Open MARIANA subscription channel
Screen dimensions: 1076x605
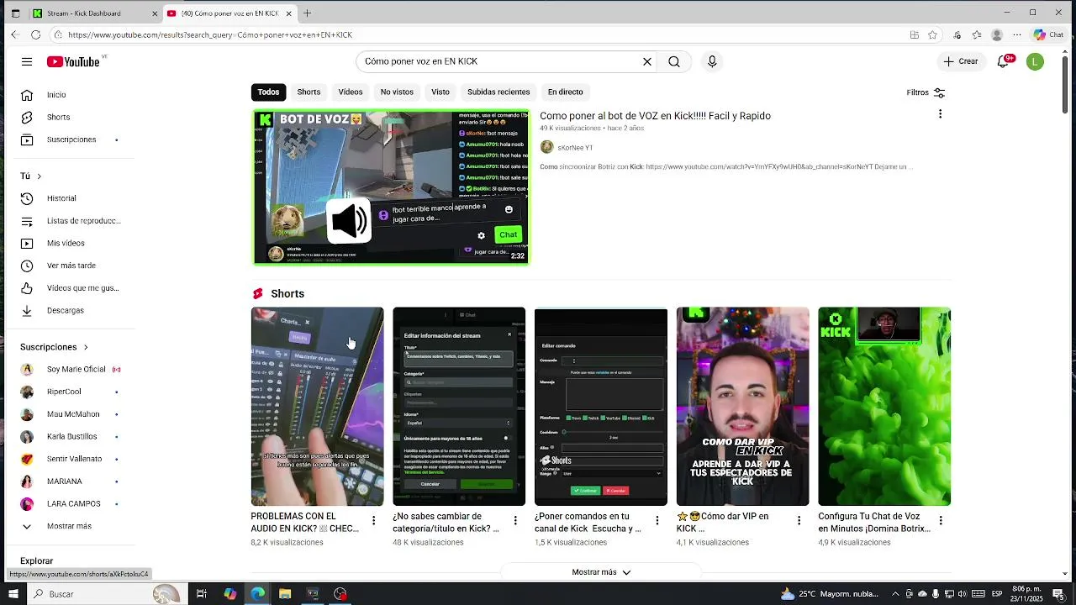(65, 481)
